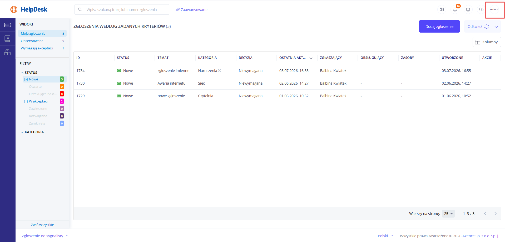Collapse the STATUS filter section
This screenshot has width=505, height=242.
click(22, 73)
